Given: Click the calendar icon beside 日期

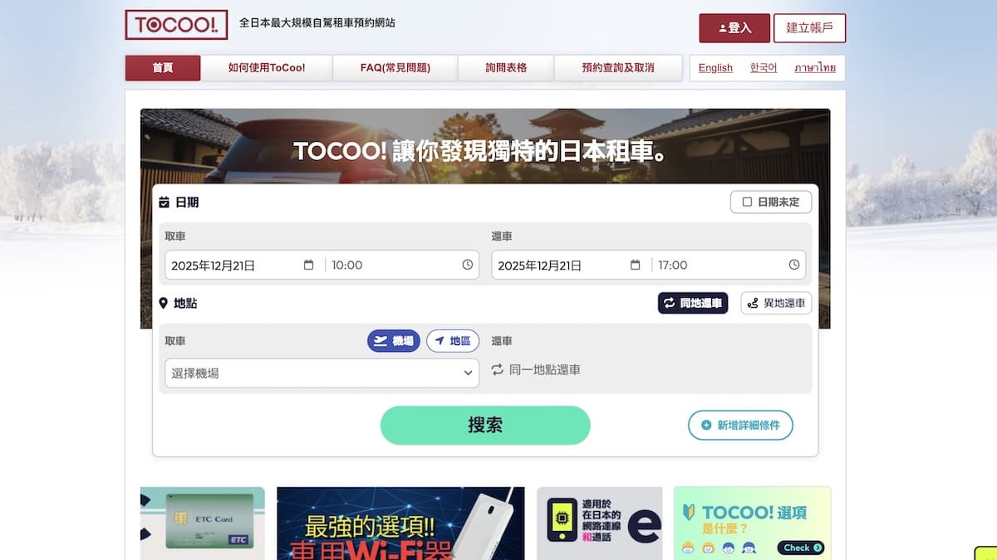Looking at the screenshot, I should click(164, 202).
